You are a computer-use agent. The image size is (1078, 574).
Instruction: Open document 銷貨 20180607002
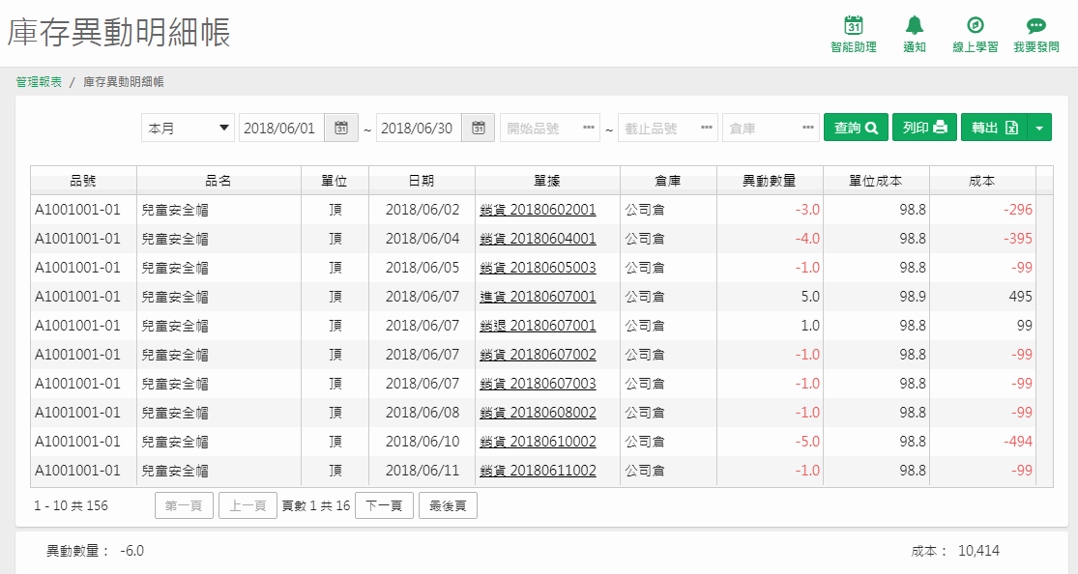(538, 355)
